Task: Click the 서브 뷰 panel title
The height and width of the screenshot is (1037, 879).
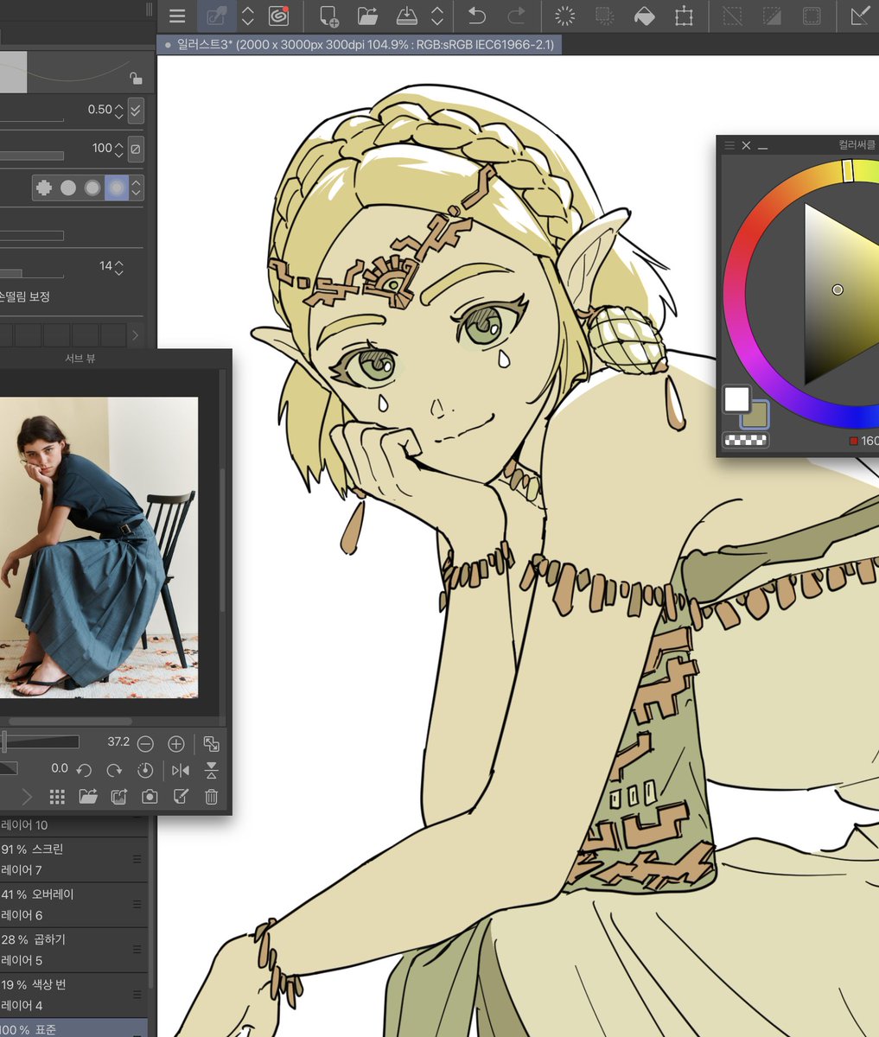Action: [80, 358]
